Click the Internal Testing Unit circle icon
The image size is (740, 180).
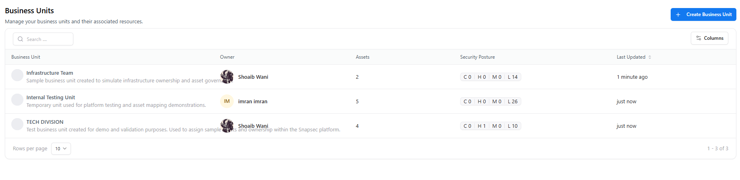[17, 100]
